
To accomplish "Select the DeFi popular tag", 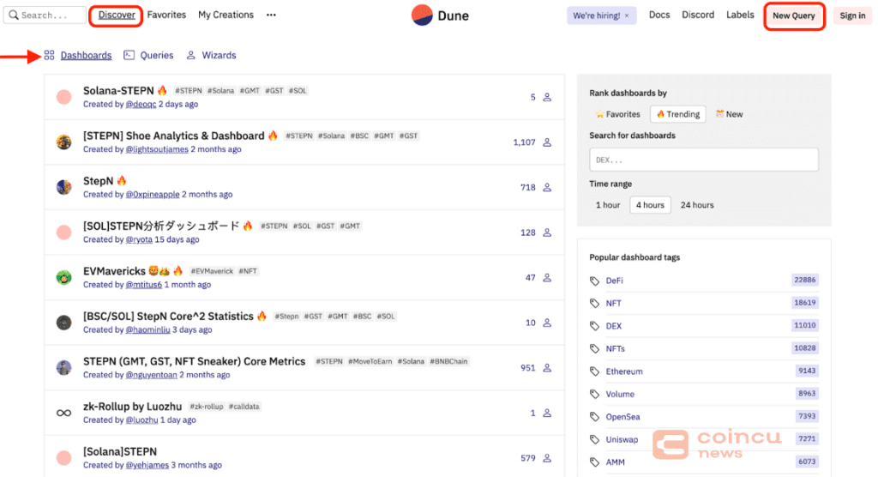I will click(614, 281).
